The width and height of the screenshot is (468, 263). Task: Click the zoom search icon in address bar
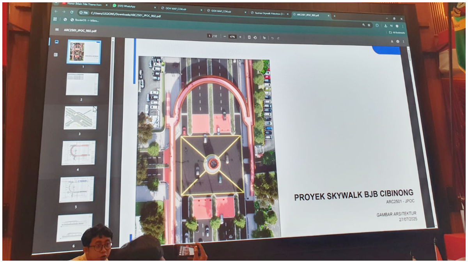pyautogui.click(x=364, y=25)
